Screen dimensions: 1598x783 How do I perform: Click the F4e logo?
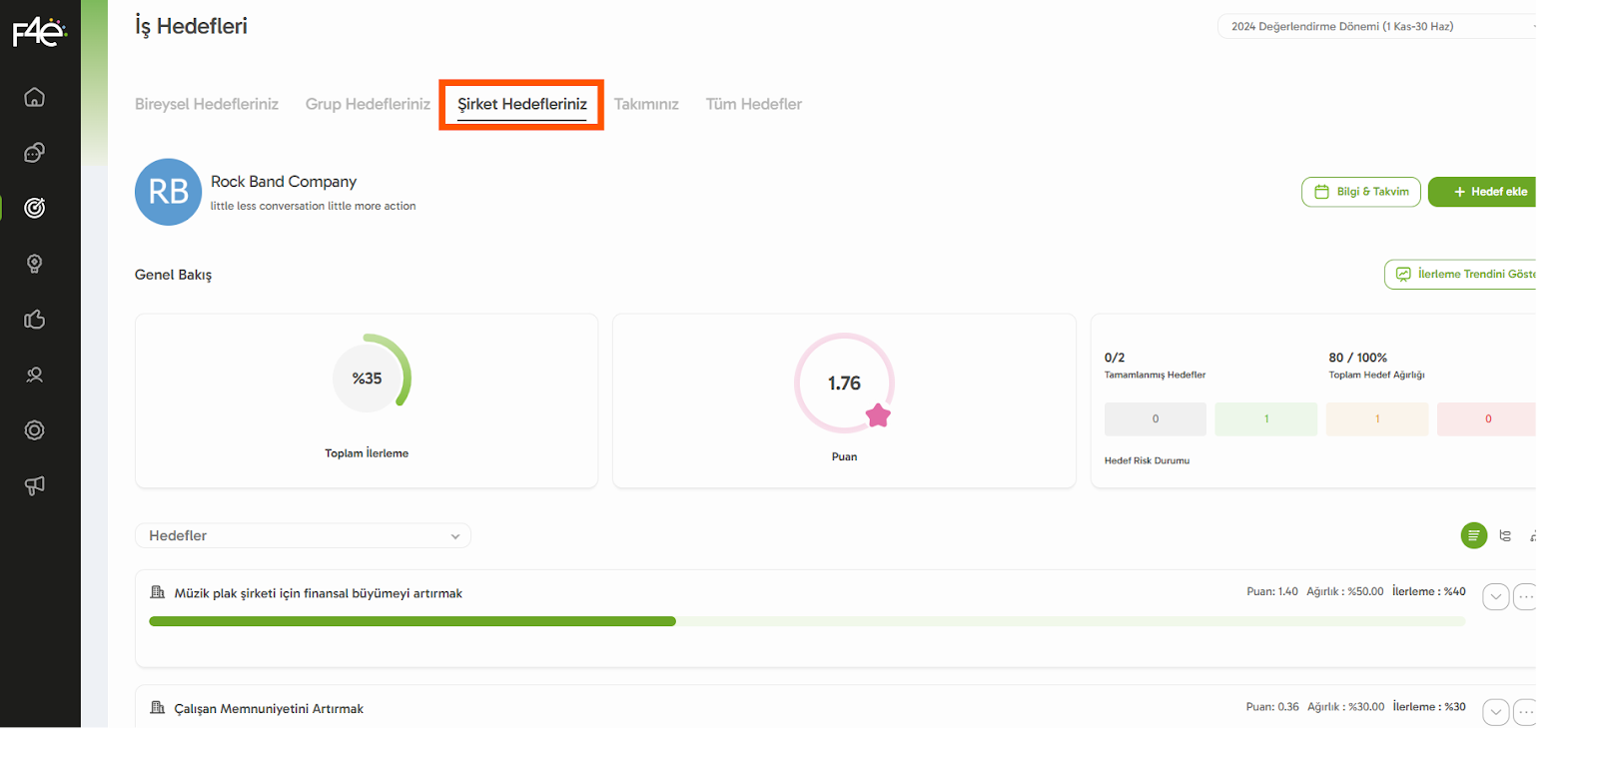(x=39, y=32)
